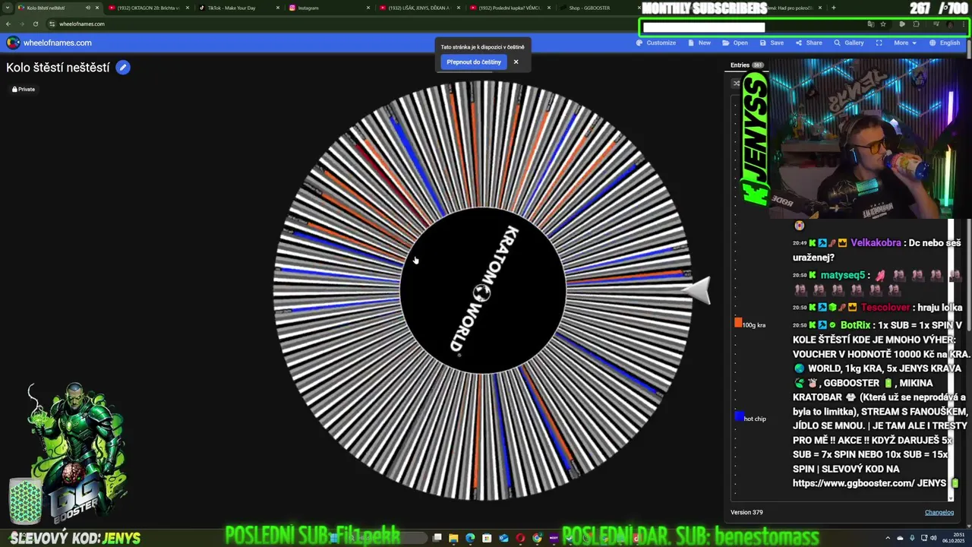
Task: Open Google Chrome from the taskbar
Action: pos(537,538)
